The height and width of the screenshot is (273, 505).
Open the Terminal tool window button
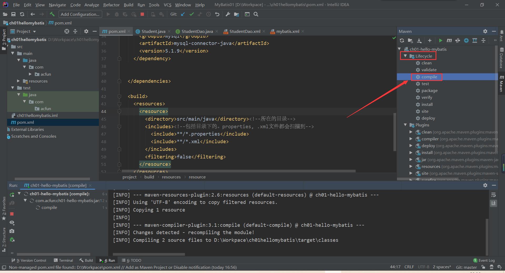coord(63,260)
